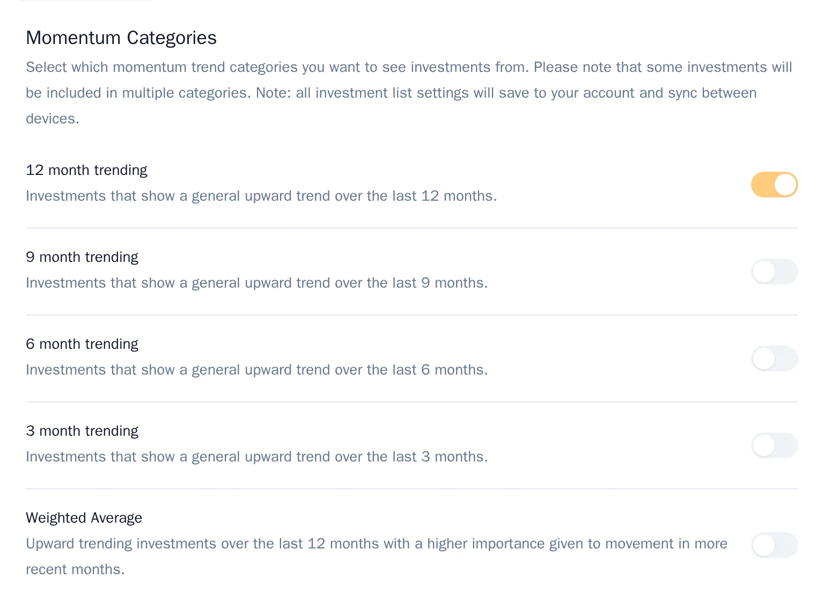This screenshot has height=601, width=824.
Task: Click the 12 month trending label
Action: [x=86, y=170]
